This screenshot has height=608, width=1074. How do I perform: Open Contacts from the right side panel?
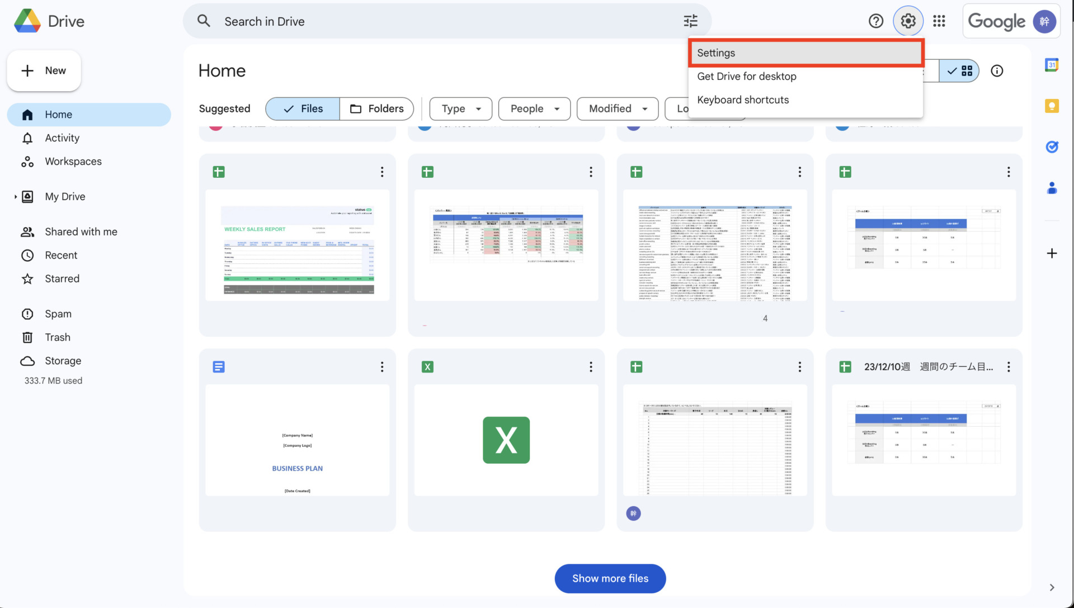(x=1052, y=188)
